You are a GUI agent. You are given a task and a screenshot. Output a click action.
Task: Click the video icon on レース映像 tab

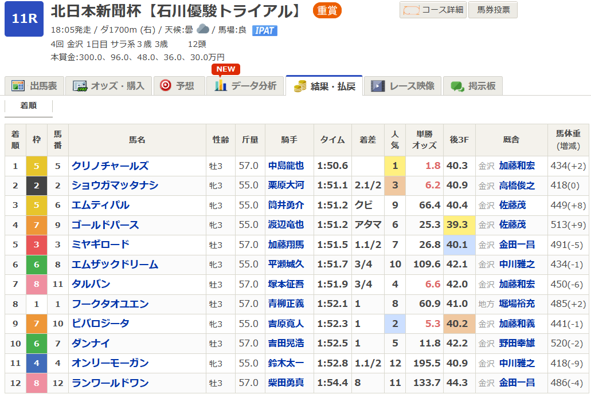[x=378, y=86]
